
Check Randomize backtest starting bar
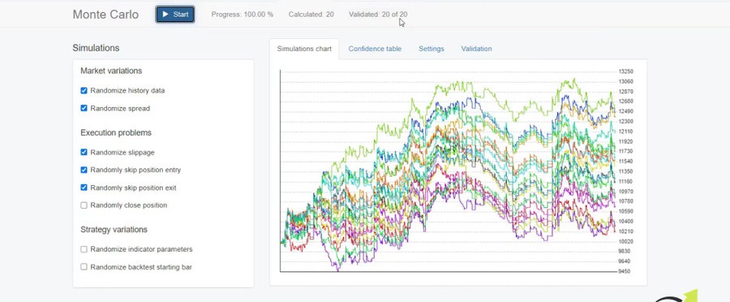pos(84,267)
